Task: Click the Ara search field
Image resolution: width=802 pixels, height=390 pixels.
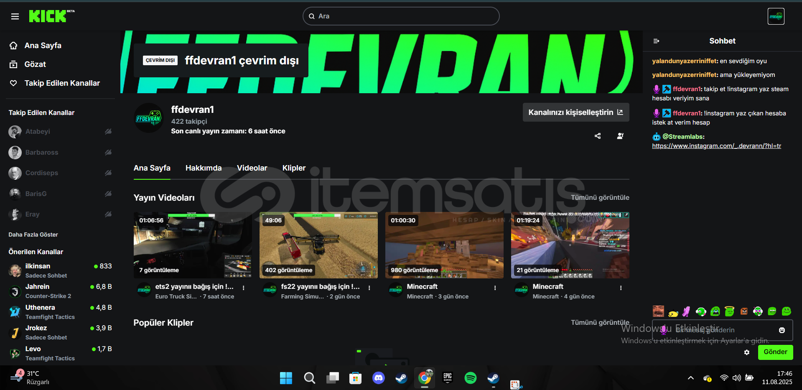Action: [x=401, y=16]
